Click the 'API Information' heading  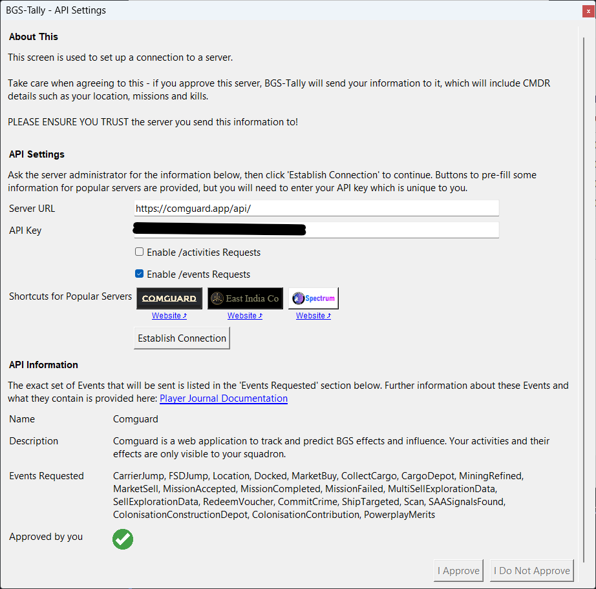[43, 364]
